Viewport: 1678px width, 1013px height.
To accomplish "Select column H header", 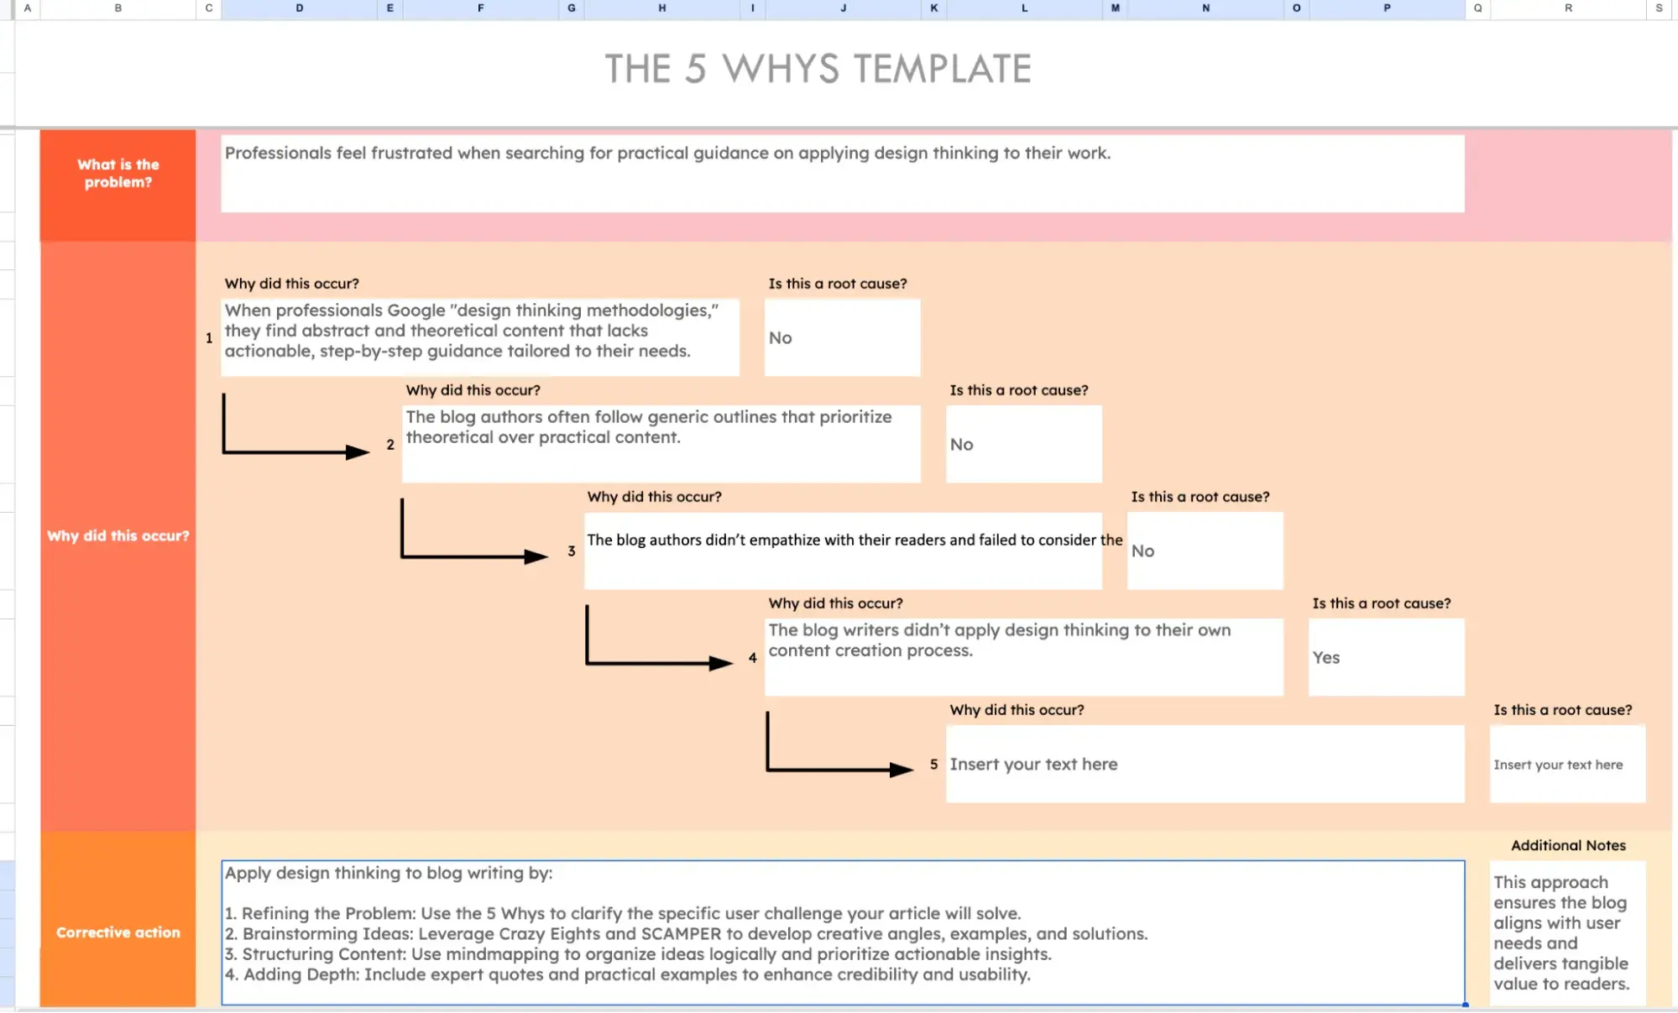I will click(661, 8).
